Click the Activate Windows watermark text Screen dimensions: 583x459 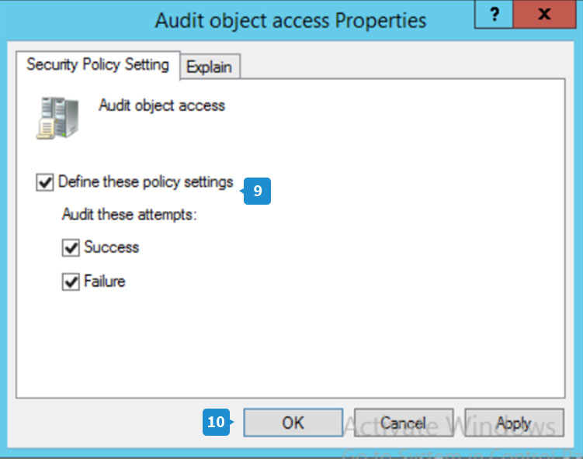point(450,426)
